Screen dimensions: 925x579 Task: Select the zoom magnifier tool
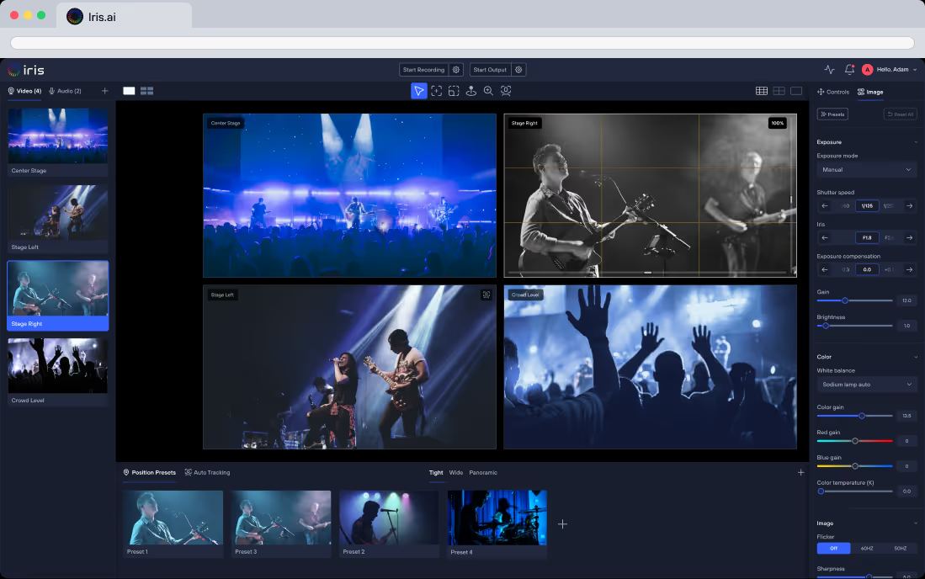coord(488,91)
